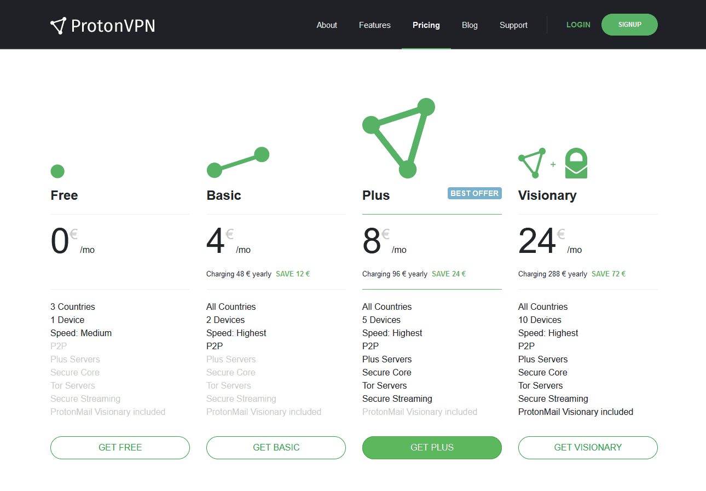Screen dimensions: 706x491
Task: Click 'Tor Servers' in Visionary plan
Action: [541, 385]
